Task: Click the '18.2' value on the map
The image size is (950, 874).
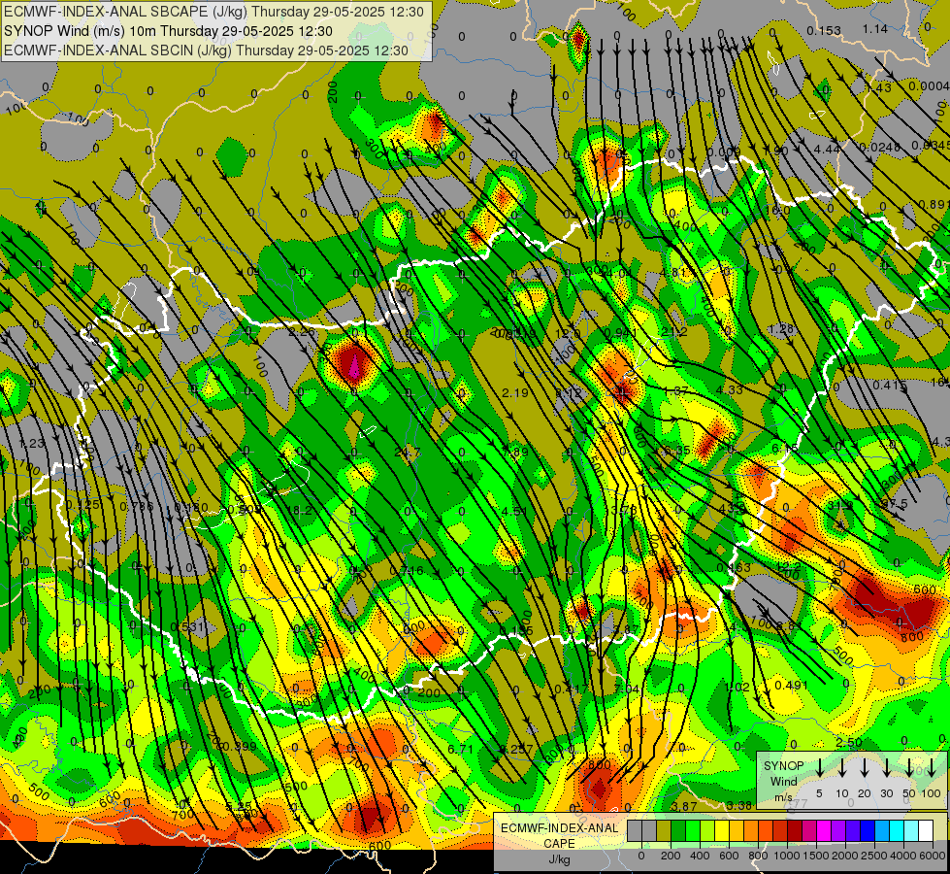Action: (299, 511)
